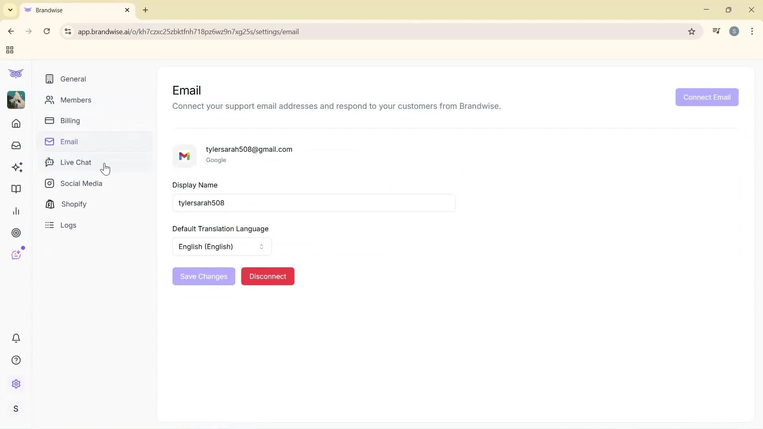This screenshot has width=763, height=429.
Task: Open notifications bell icon
Action: (x=16, y=338)
